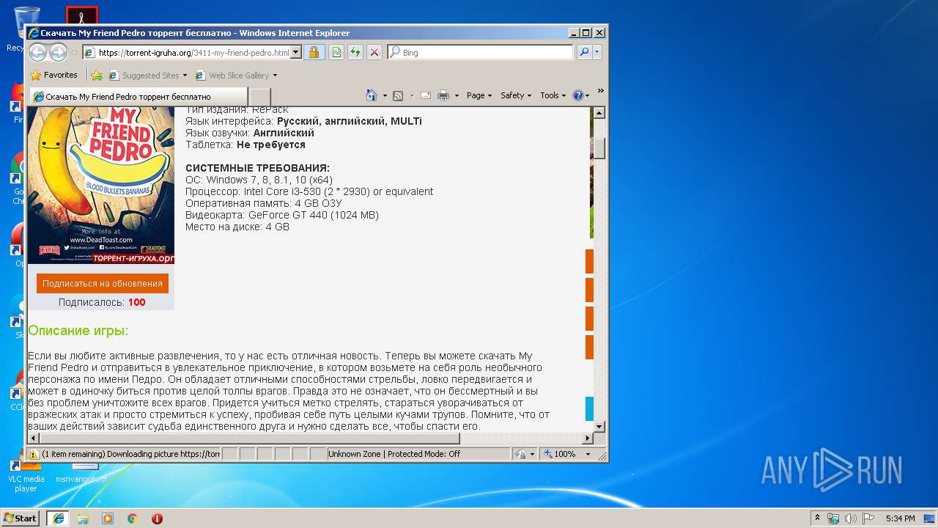Open the Windows Explorer taskbar folder

(83, 518)
